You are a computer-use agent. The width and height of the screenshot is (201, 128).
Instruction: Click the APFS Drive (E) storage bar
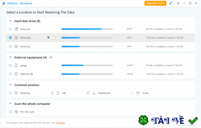87,29
